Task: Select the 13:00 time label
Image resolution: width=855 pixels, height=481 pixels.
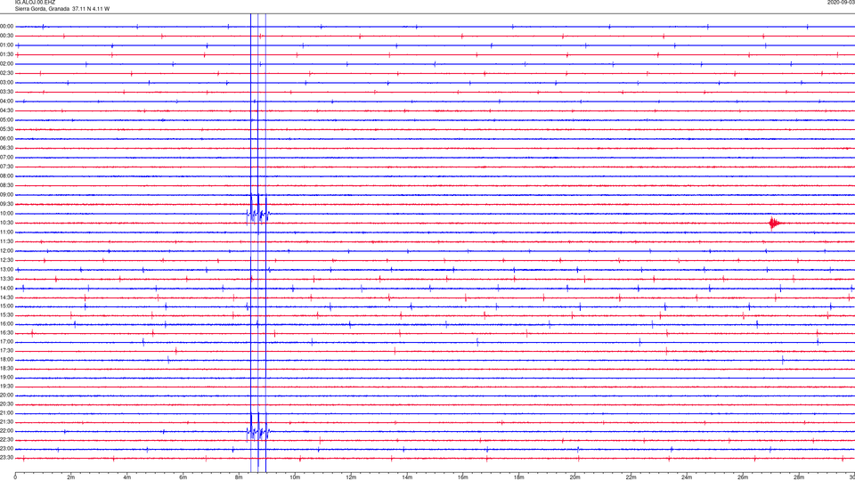Action: (7, 269)
